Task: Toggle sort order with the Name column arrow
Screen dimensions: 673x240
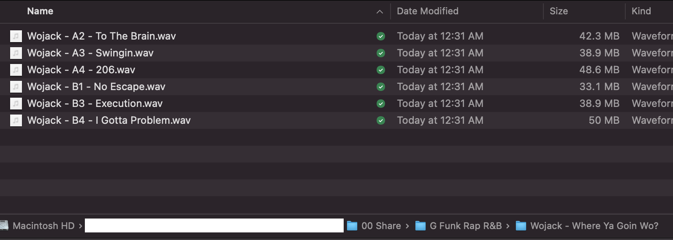Action: (x=380, y=12)
